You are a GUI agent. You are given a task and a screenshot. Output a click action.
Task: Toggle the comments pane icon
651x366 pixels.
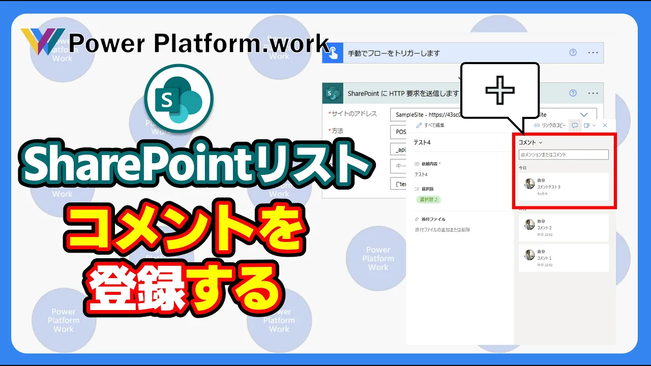575,125
